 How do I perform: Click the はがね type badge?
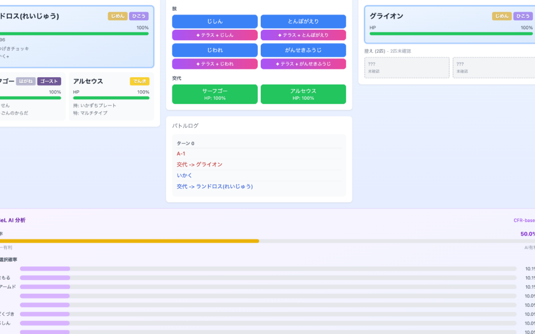pos(26,81)
